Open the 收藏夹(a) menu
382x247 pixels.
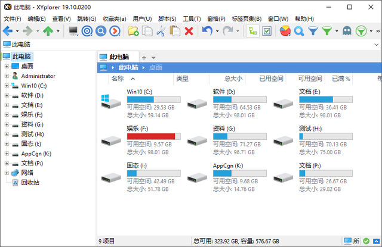point(114,18)
